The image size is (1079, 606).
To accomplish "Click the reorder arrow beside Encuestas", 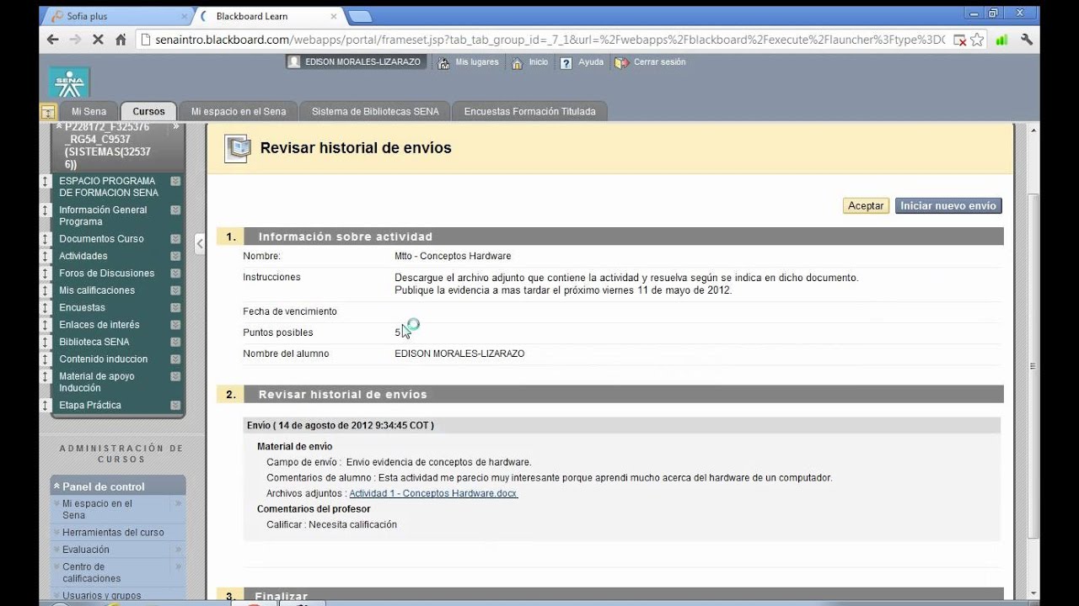I will [46, 308].
